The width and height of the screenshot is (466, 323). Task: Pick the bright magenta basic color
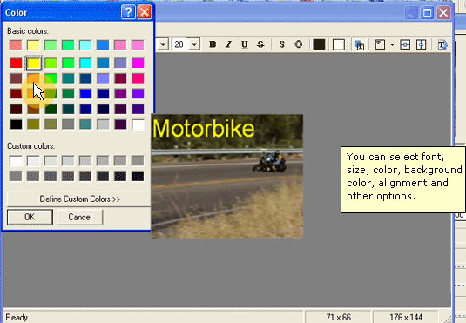[138, 63]
